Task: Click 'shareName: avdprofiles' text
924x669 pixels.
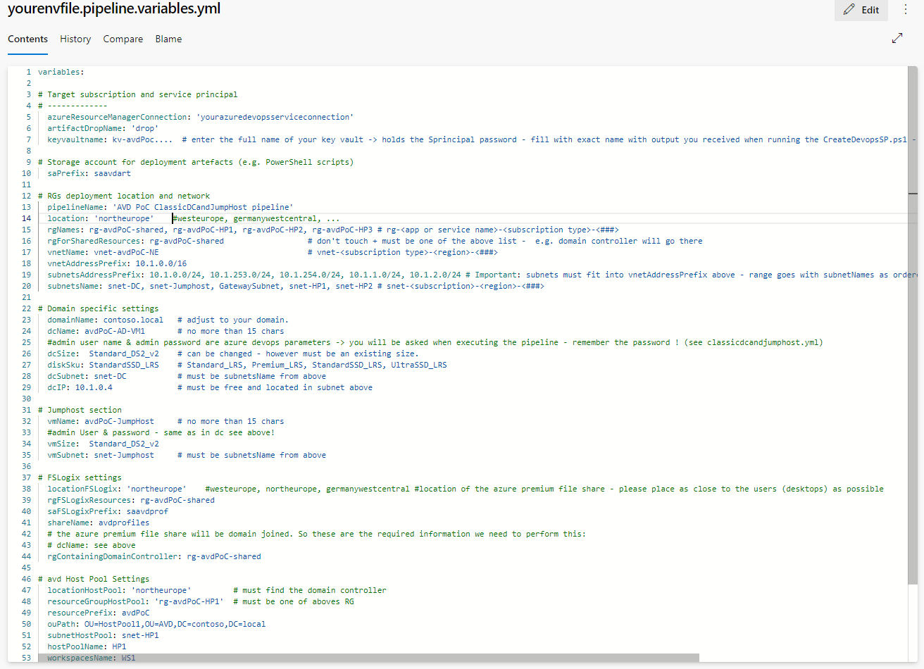Action: click(99, 523)
